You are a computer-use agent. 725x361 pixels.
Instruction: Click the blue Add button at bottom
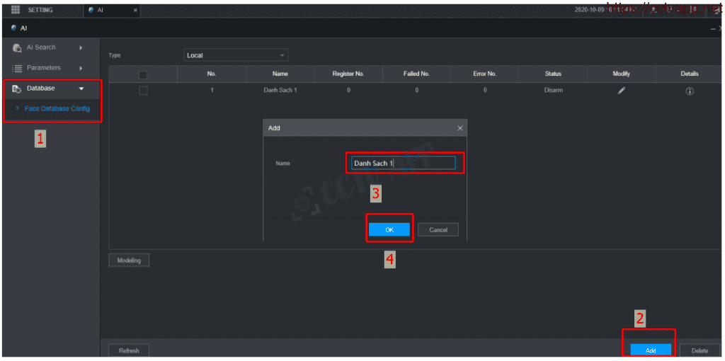click(x=651, y=350)
